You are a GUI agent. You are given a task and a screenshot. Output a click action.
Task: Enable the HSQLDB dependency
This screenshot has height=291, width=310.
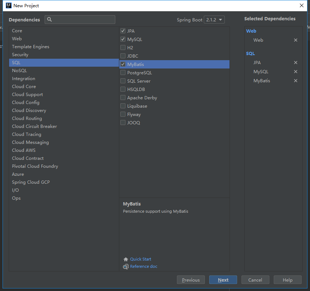point(123,89)
